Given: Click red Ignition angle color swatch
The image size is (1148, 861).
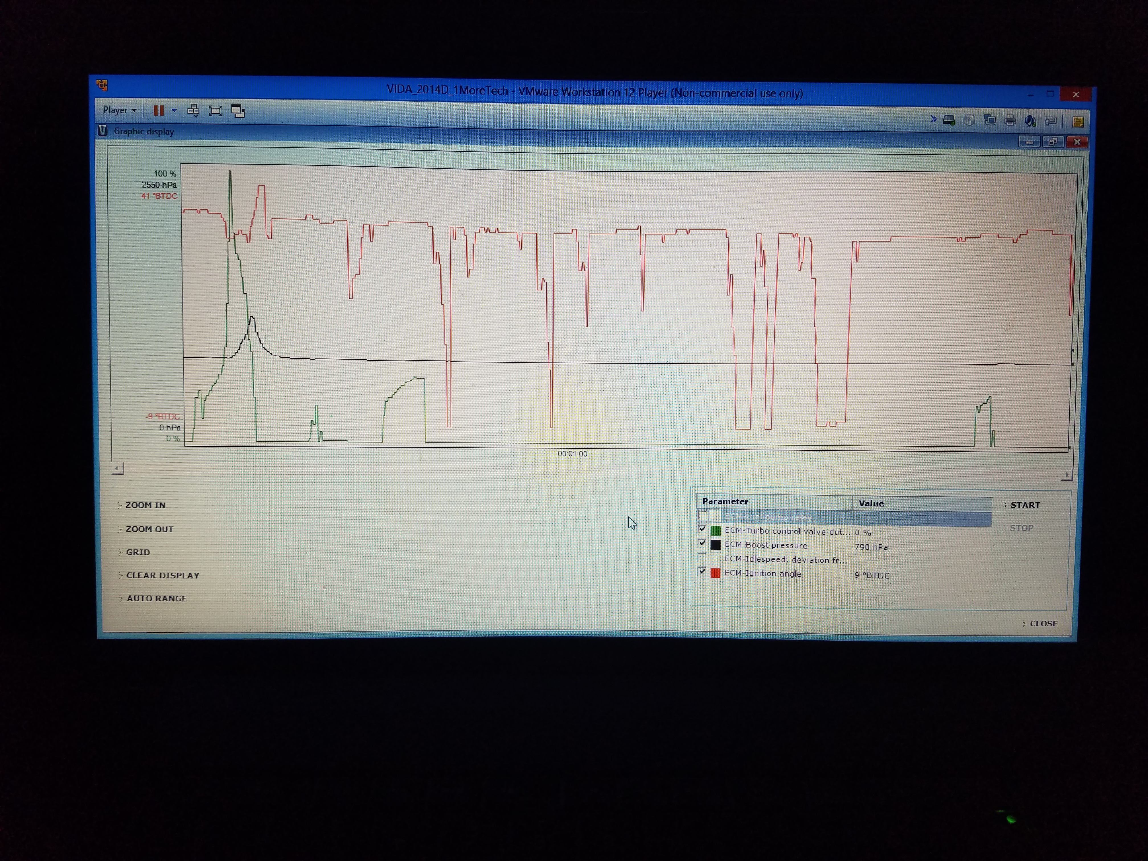Looking at the screenshot, I should pyautogui.click(x=715, y=573).
